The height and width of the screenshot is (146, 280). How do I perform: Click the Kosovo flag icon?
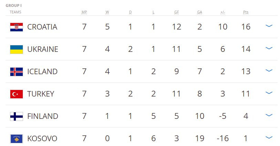pos(17,138)
